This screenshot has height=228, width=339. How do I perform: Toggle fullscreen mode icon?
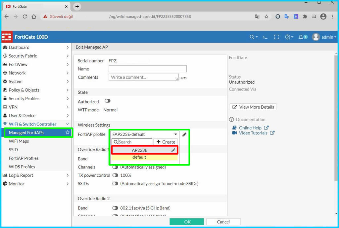(276, 37)
